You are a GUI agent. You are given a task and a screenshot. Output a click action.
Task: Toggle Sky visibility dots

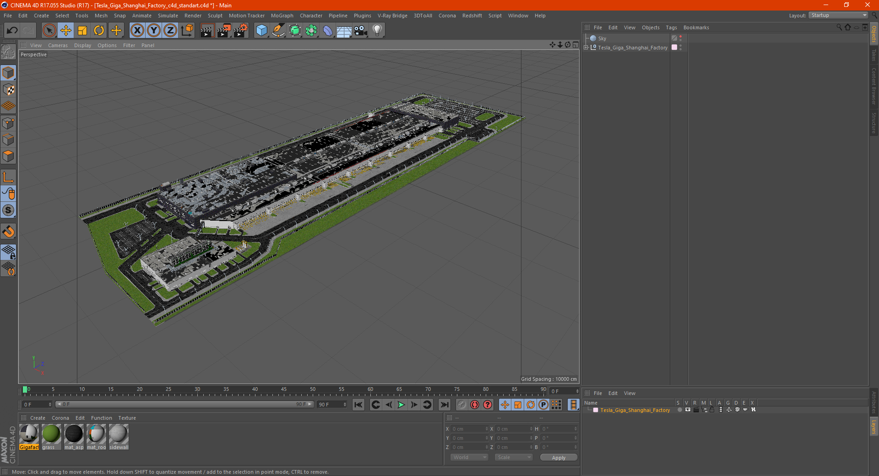click(x=681, y=38)
